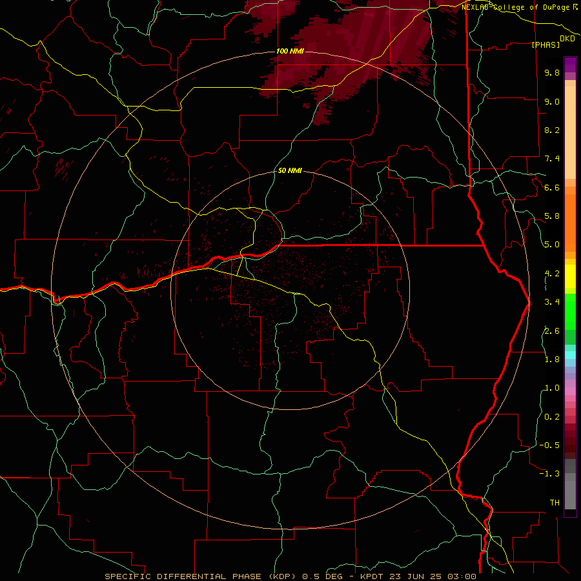581x581 pixels.
Task: Click the 3.4 scale value
Action: click(552, 302)
